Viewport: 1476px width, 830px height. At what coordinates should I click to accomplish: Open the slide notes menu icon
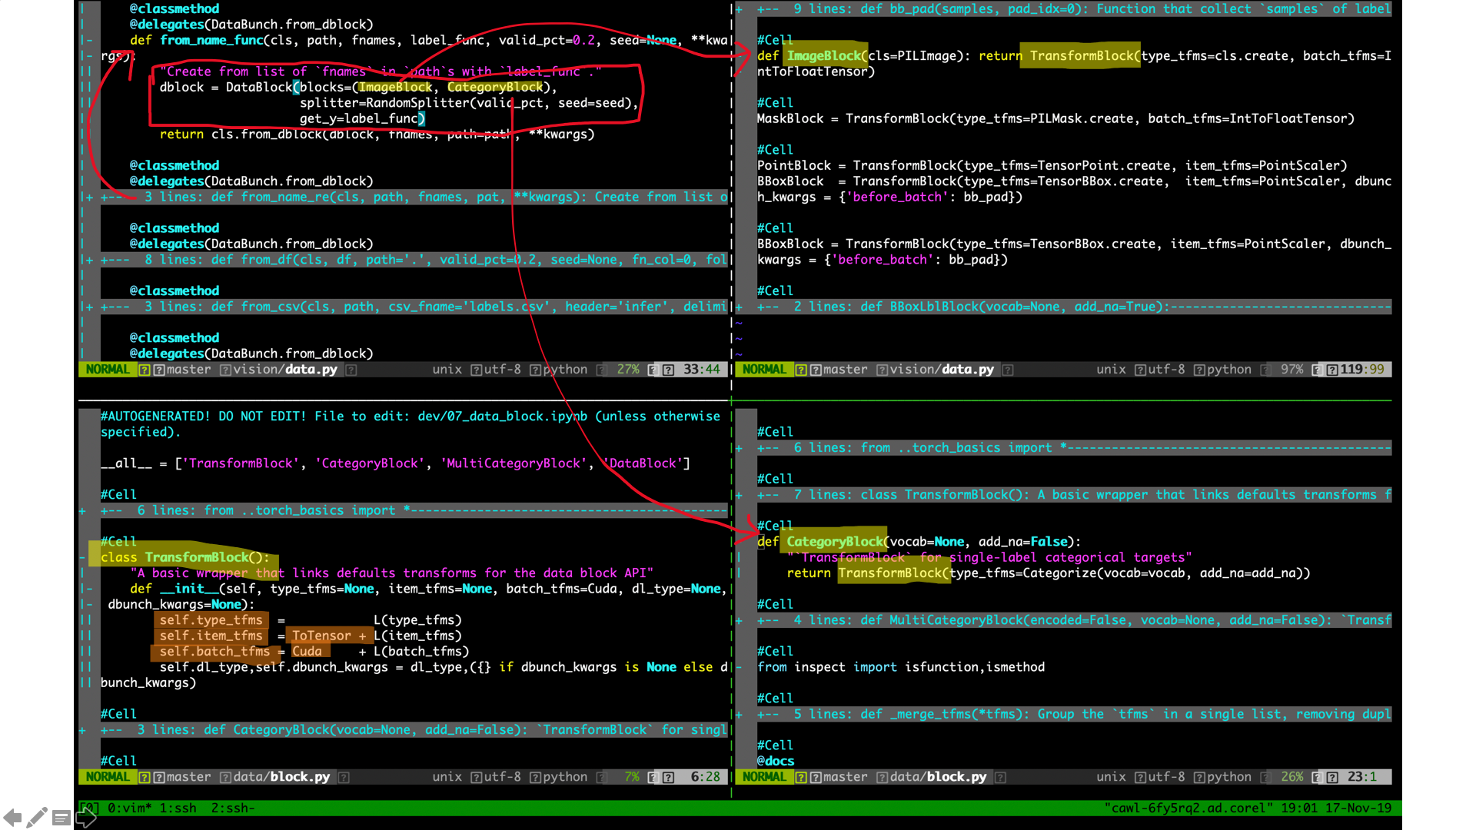61,818
